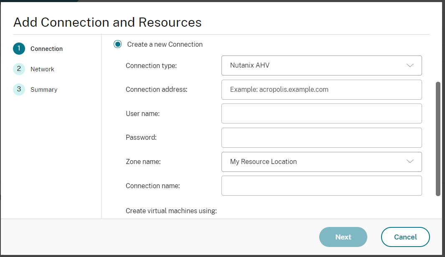This screenshot has height=257, width=445.
Task: Click the vertical scrollbar thumb
Action: [x=438, y=139]
